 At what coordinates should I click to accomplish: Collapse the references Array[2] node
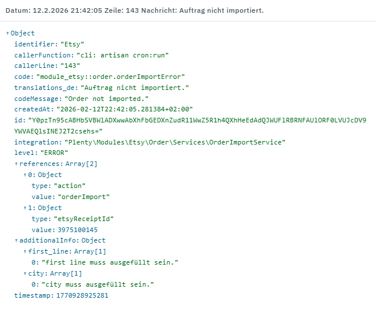click(x=16, y=164)
